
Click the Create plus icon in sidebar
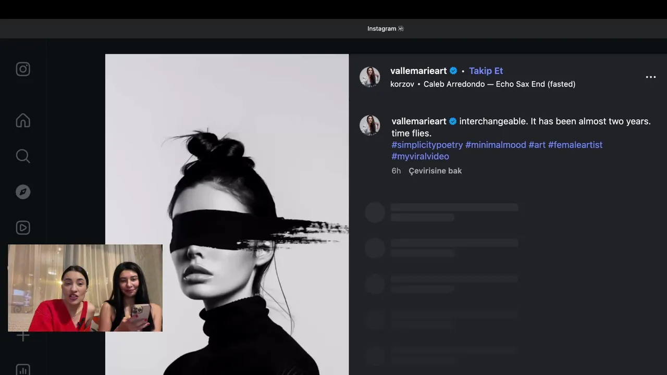coord(23,336)
